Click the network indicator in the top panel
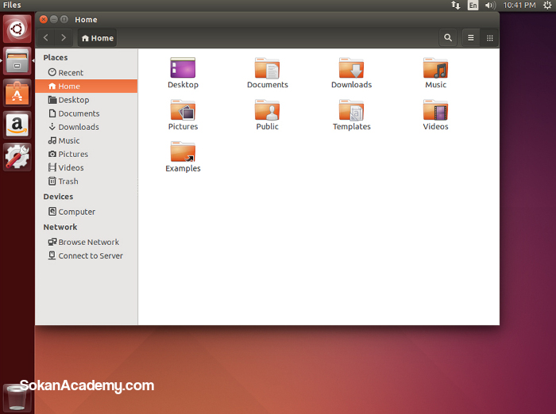This screenshot has height=414, width=556. pyautogui.click(x=456, y=5)
